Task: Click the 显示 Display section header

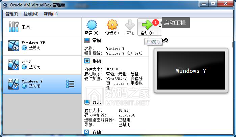Action: coord(97,102)
